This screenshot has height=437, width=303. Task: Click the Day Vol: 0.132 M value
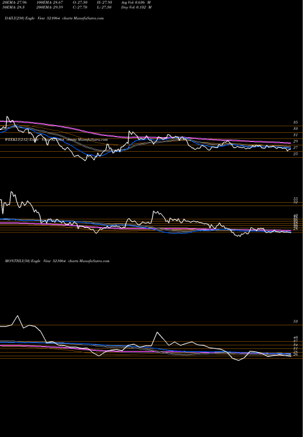[136, 7]
